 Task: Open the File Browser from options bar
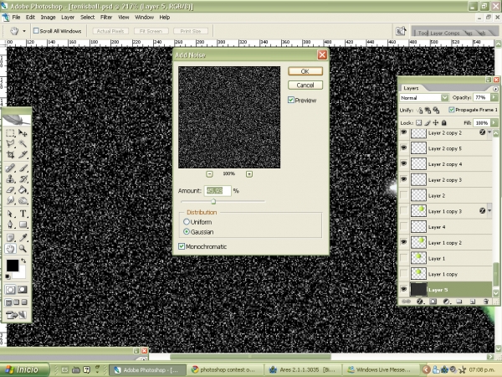(401, 31)
